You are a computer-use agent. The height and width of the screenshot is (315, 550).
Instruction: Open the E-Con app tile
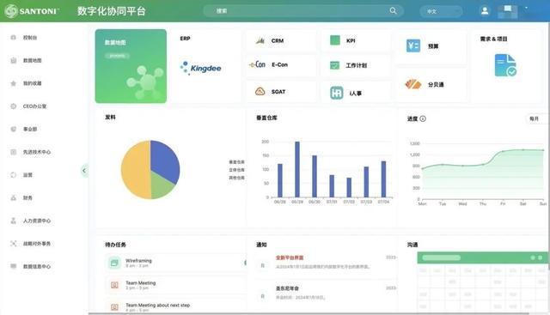pyautogui.click(x=281, y=65)
